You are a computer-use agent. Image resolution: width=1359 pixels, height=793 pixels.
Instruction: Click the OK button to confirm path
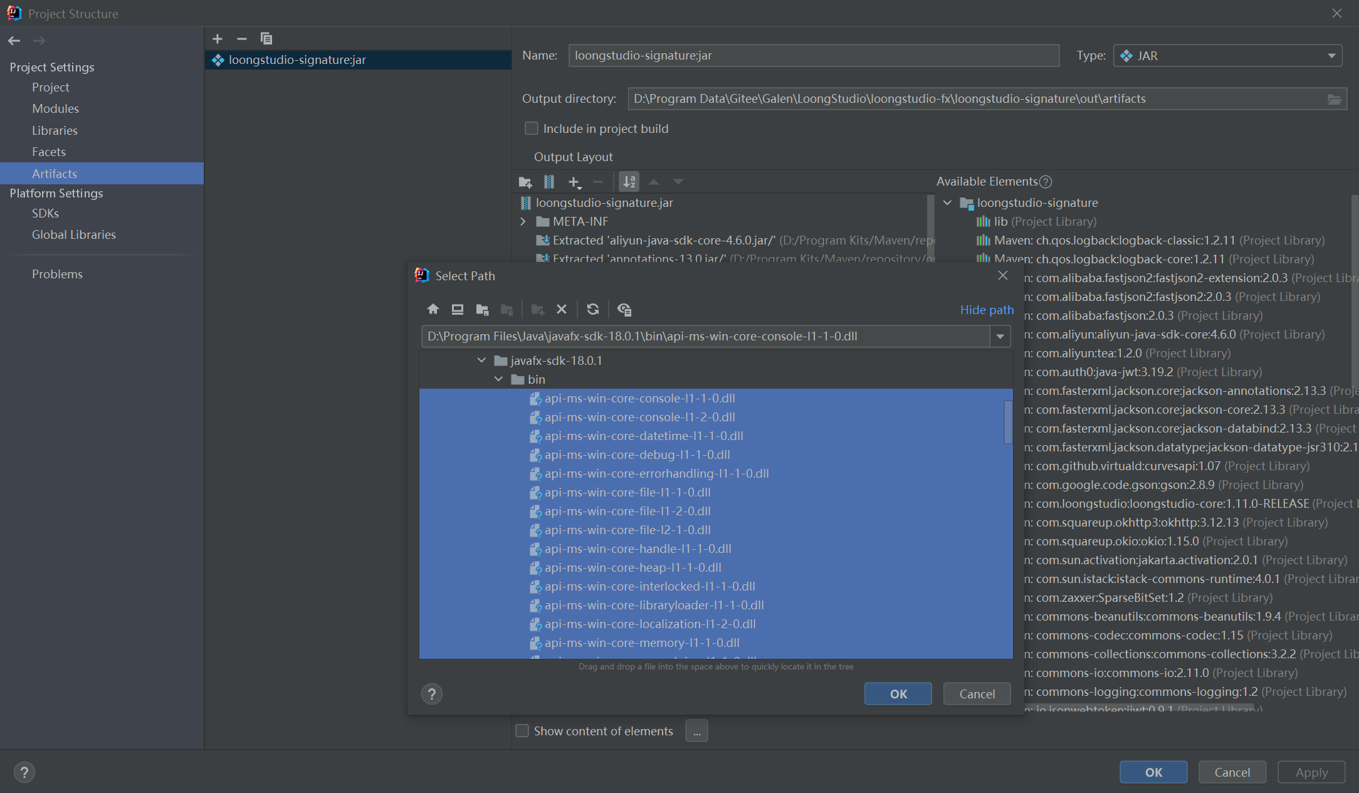click(x=898, y=693)
